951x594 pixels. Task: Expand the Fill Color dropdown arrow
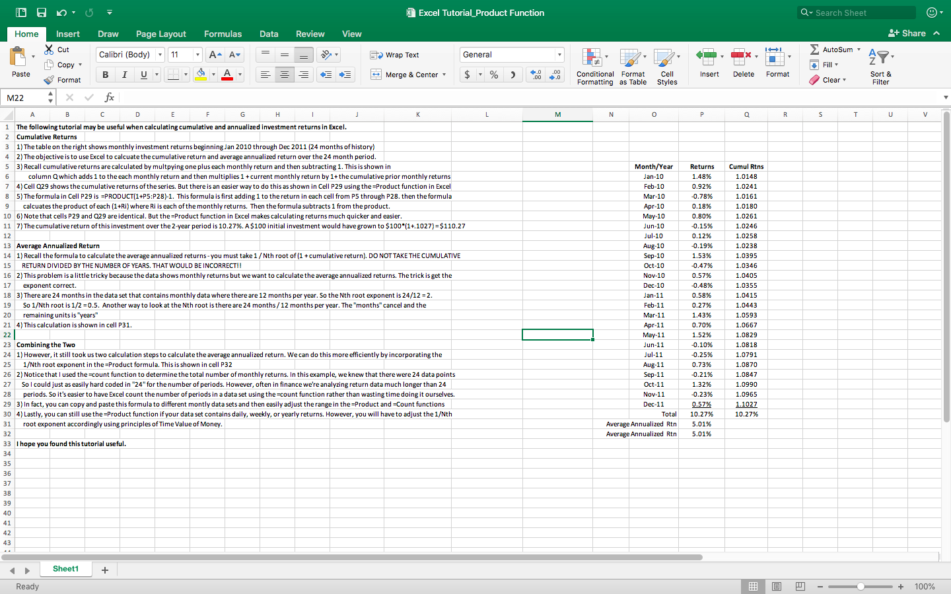pyautogui.click(x=213, y=75)
